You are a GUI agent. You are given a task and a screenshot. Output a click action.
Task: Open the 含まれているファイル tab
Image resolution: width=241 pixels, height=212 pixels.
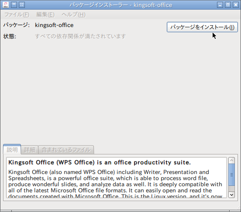66,150
